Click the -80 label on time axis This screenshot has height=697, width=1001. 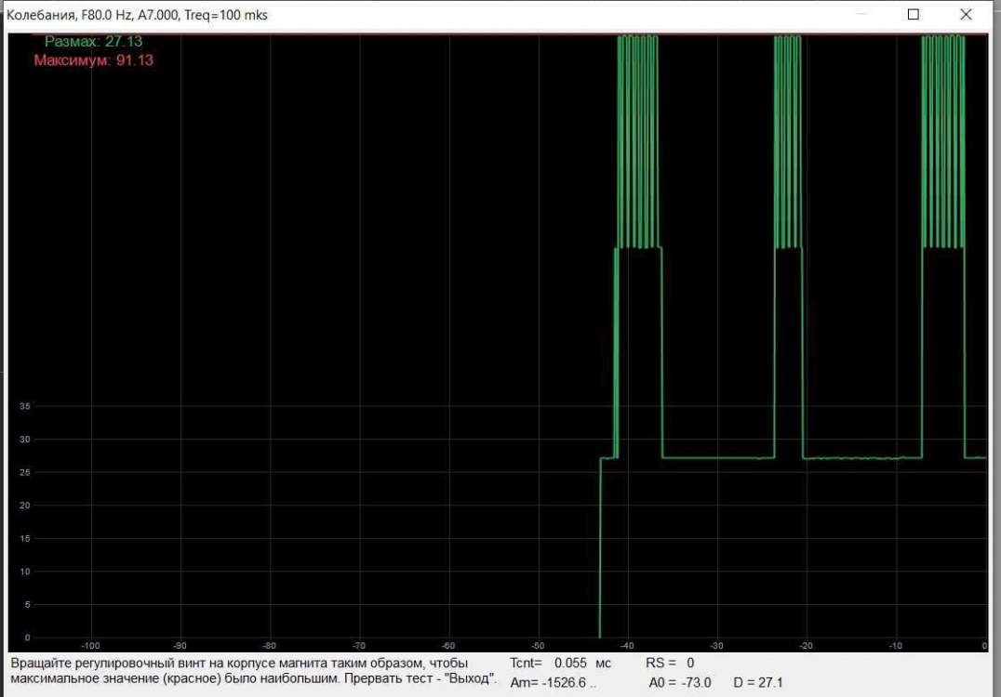point(269,645)
